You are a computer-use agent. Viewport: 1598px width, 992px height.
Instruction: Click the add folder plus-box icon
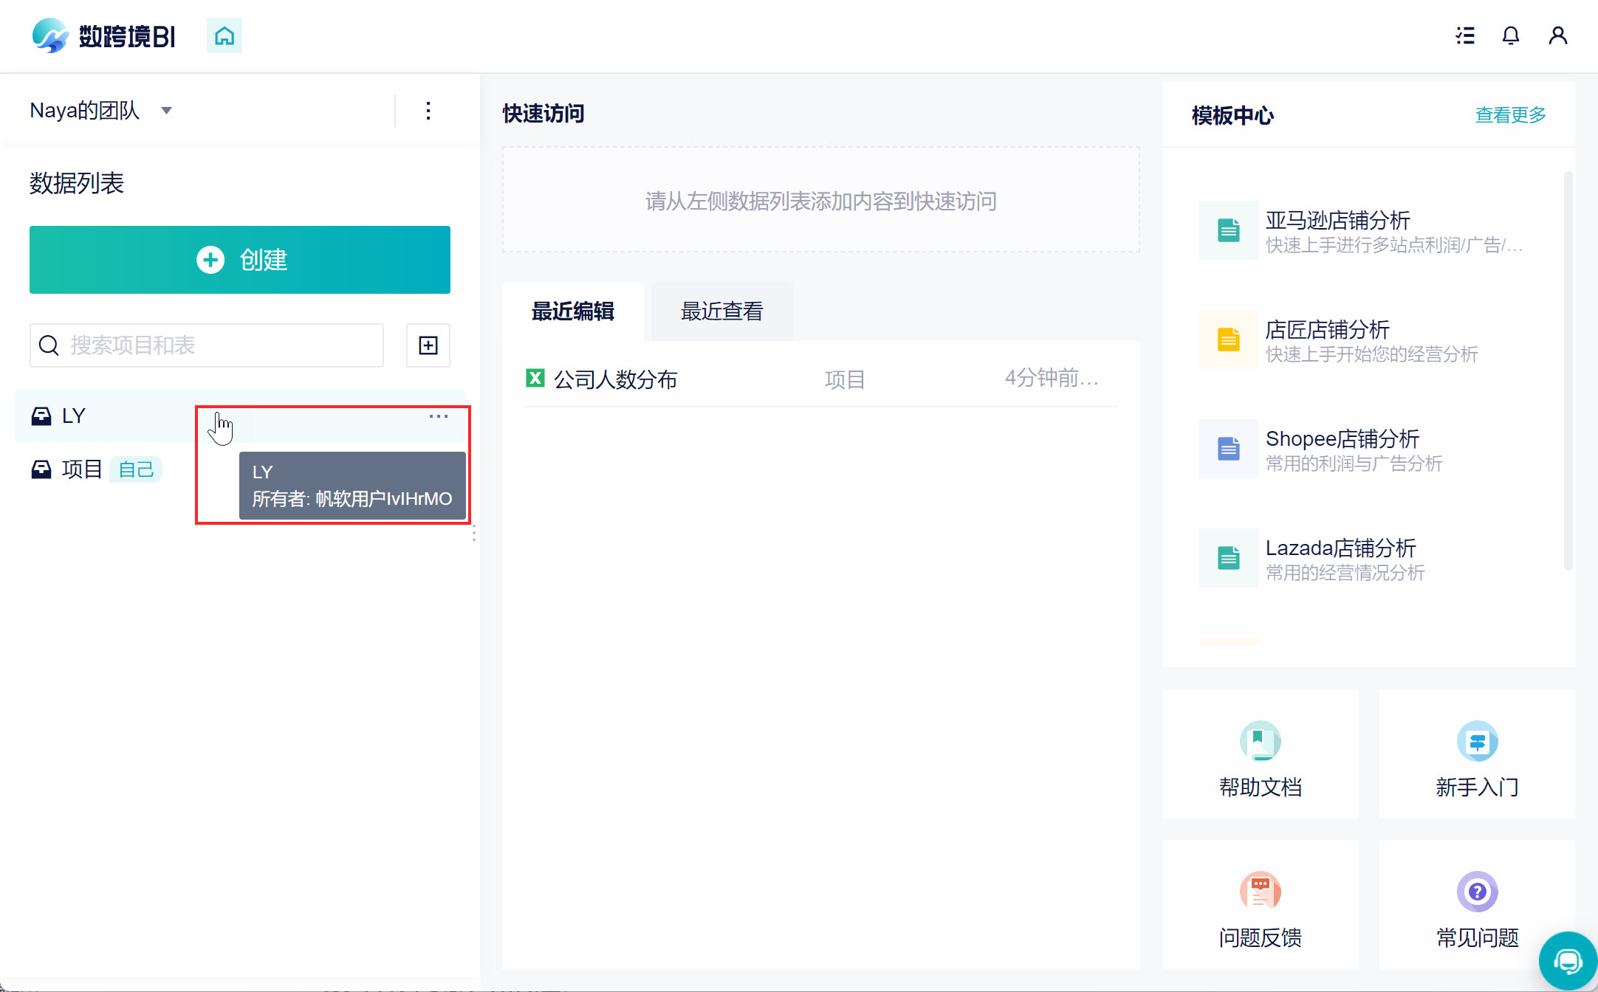[428, 345]
